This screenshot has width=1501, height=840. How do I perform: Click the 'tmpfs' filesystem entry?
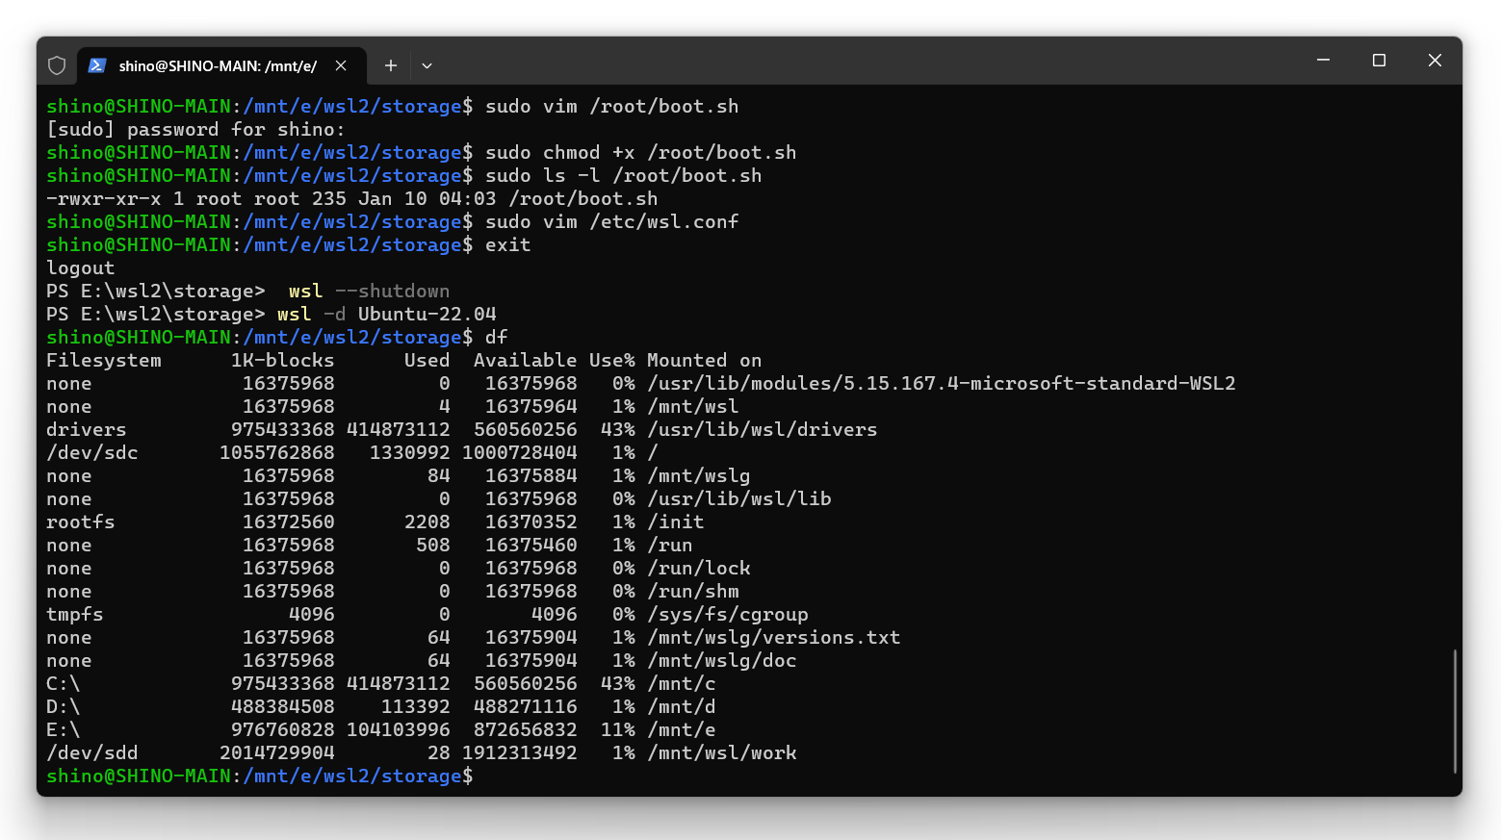click(75, 615)
